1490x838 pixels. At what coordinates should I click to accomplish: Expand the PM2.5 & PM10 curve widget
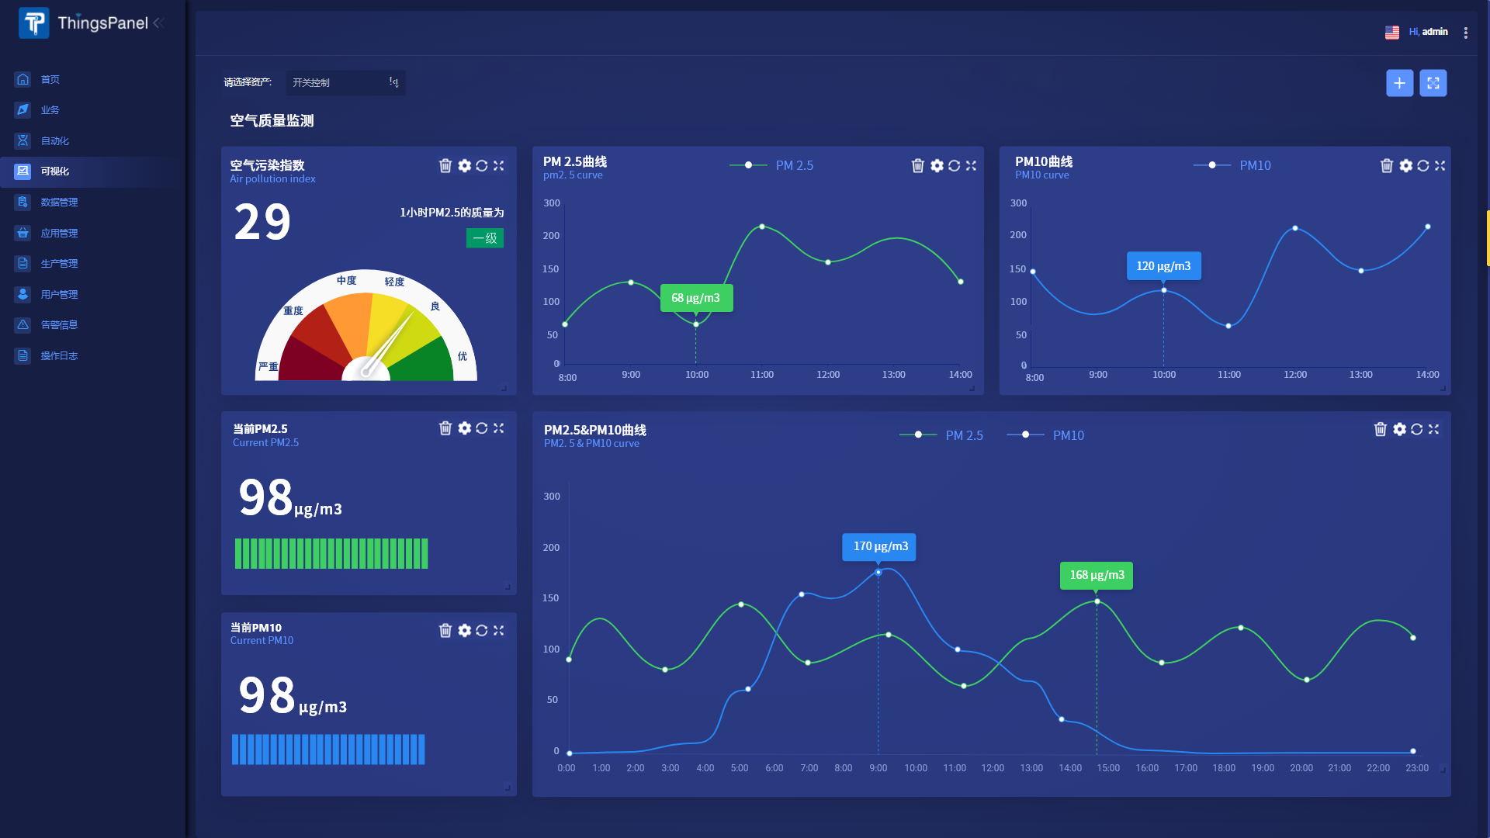1434,429
